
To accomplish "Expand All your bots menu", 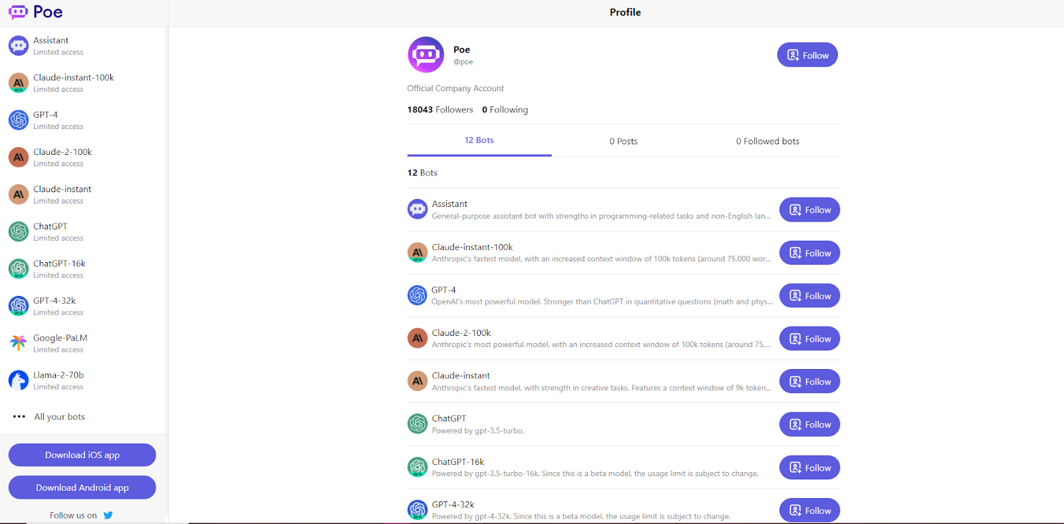I will pyautogui.click(x=49, y=417).
